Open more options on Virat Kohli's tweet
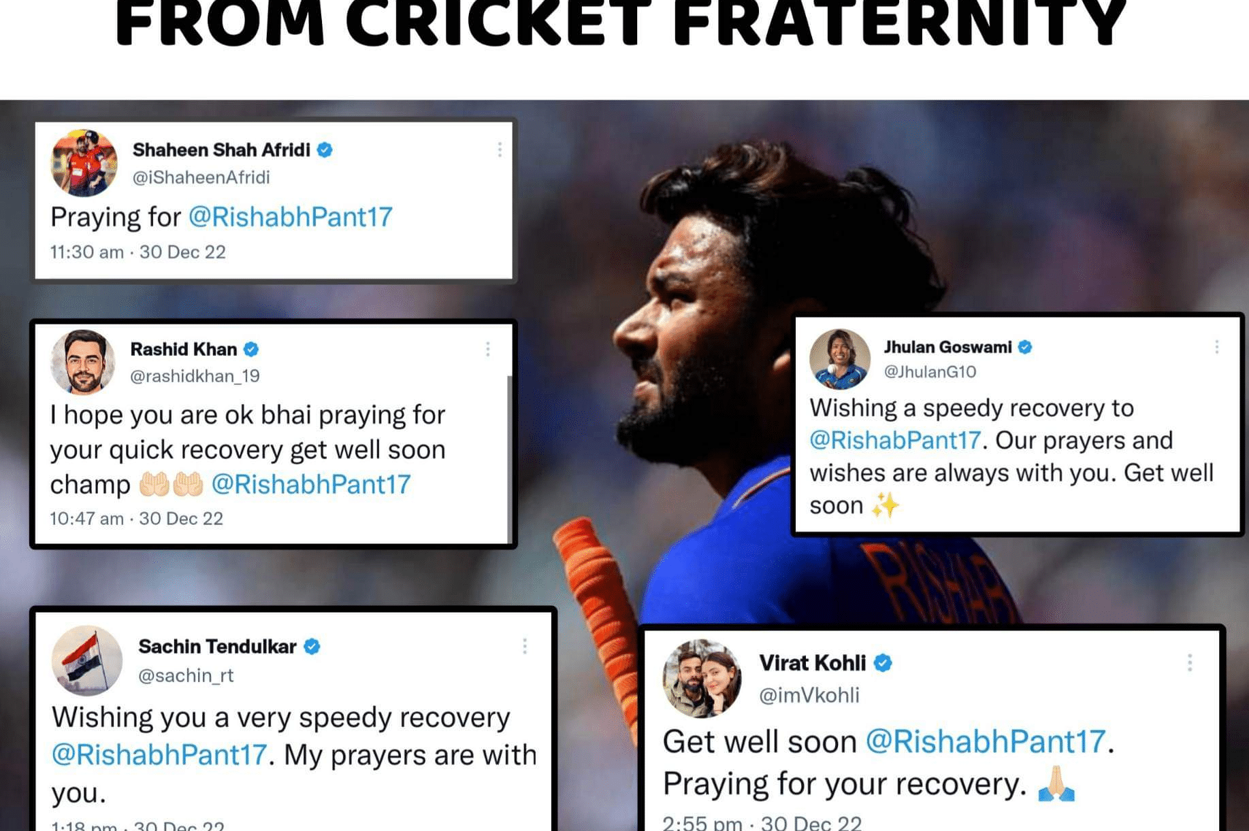This screenshot has width=1249, height=831. 1190,662
